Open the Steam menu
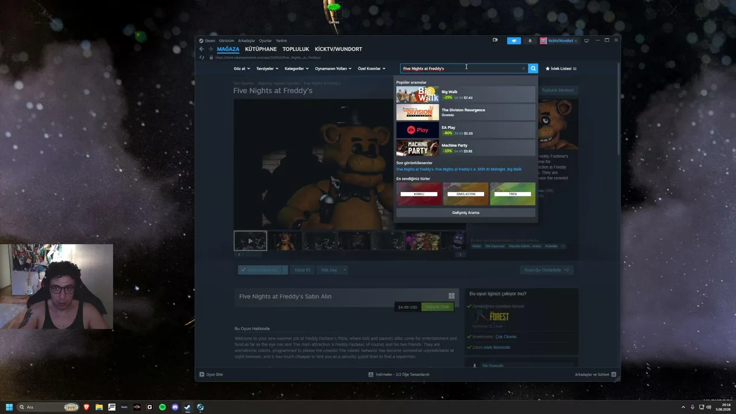The image size is (736, 414). coord(207,41)
